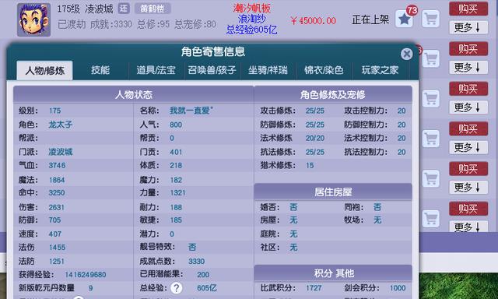498x299 pixels.
Task: Close the 角色寄售信息 dialog
Action: [x=406, y=54]
